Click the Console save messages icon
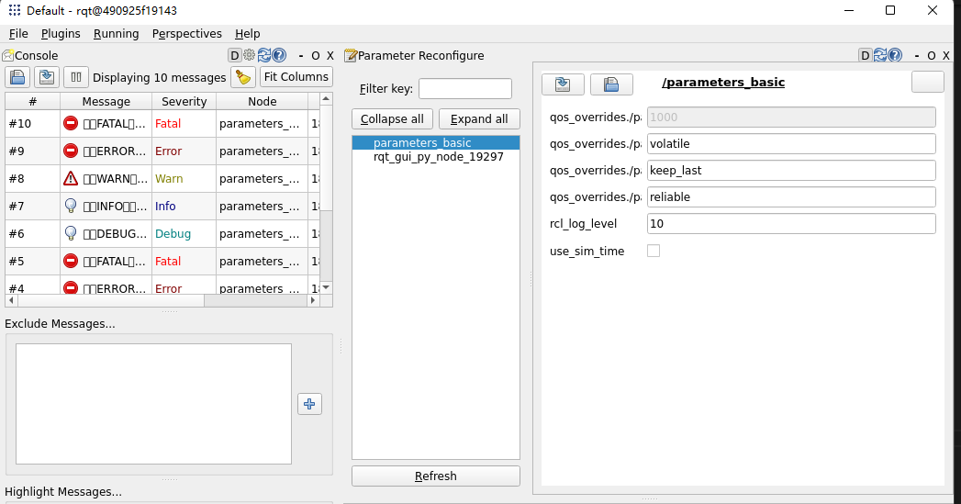961x504 pixels. click(x=47, y=78)
